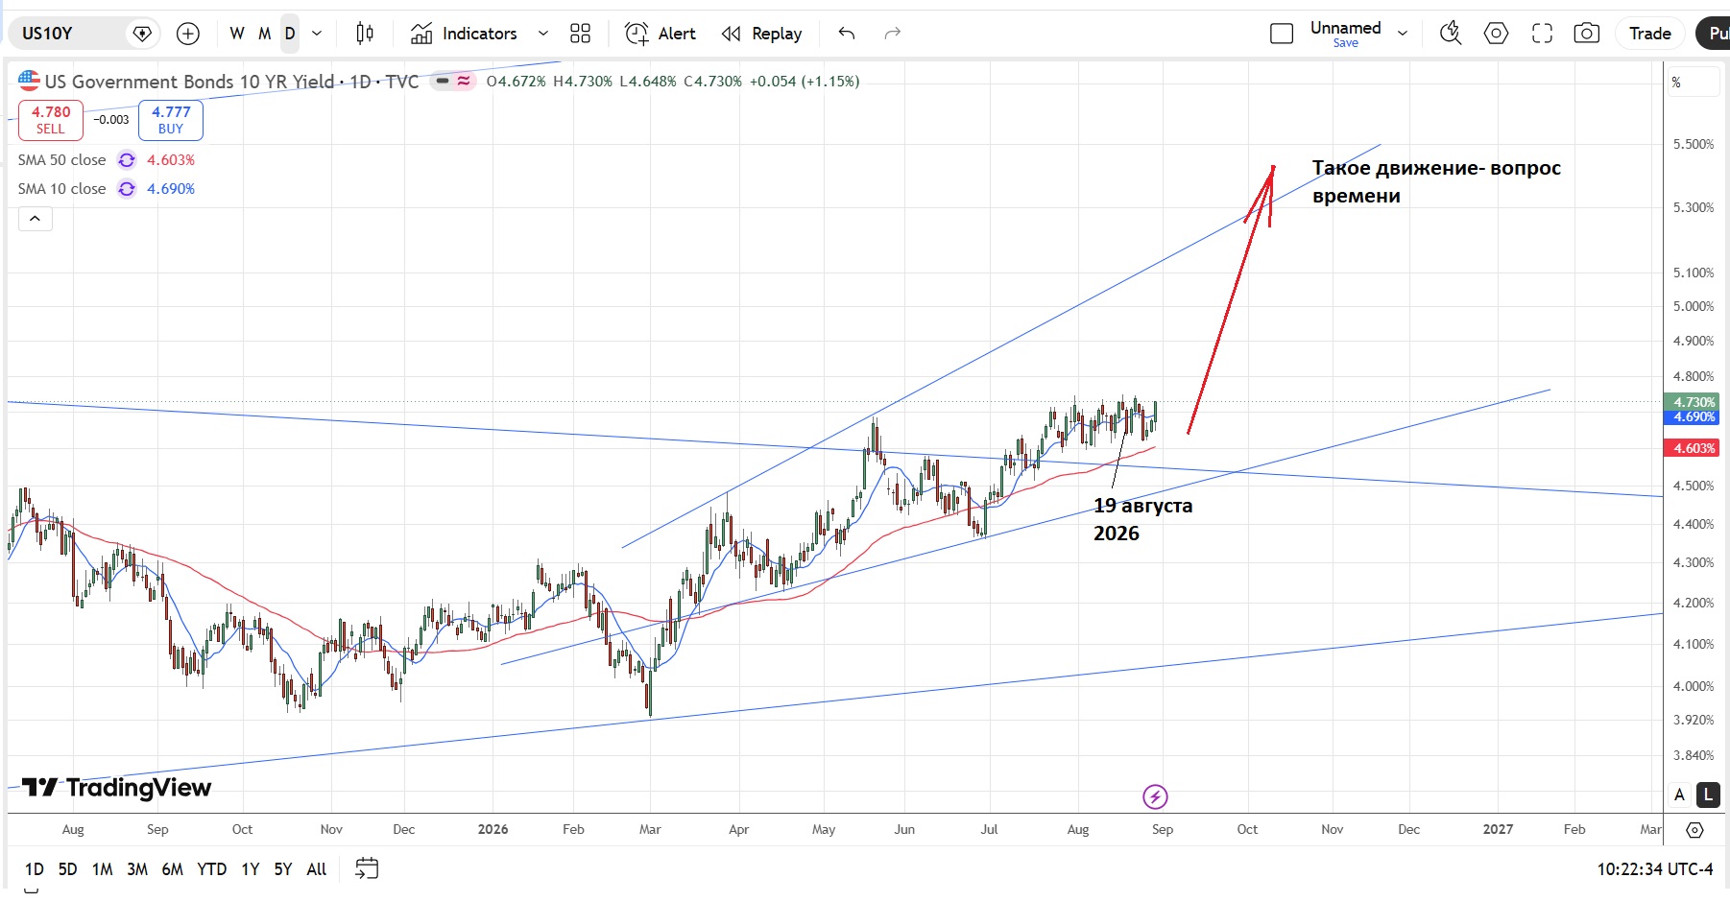The width and height of the screenshot is (1730, 902).
Task: Click the red 4.603% price label
Action: coord(1692,448)
